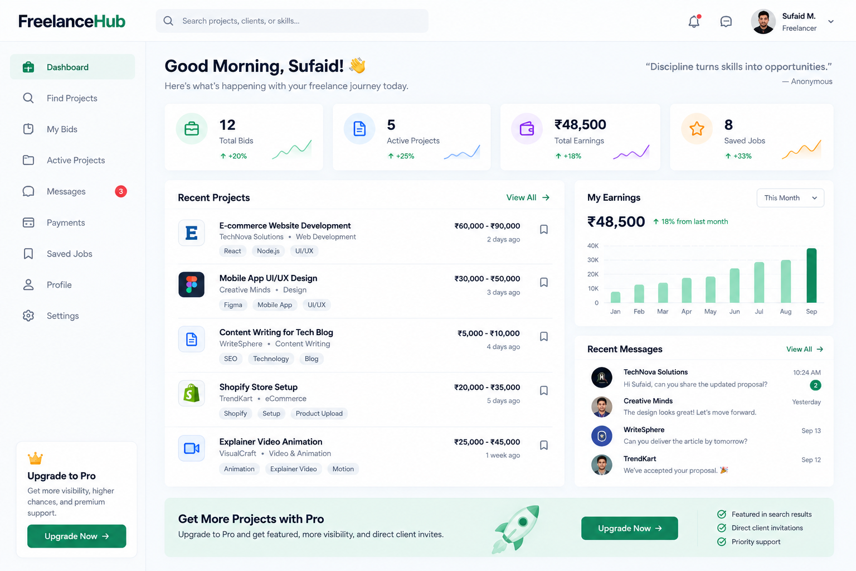Click the Explainer Video Animation camera icon

[191, 448]
